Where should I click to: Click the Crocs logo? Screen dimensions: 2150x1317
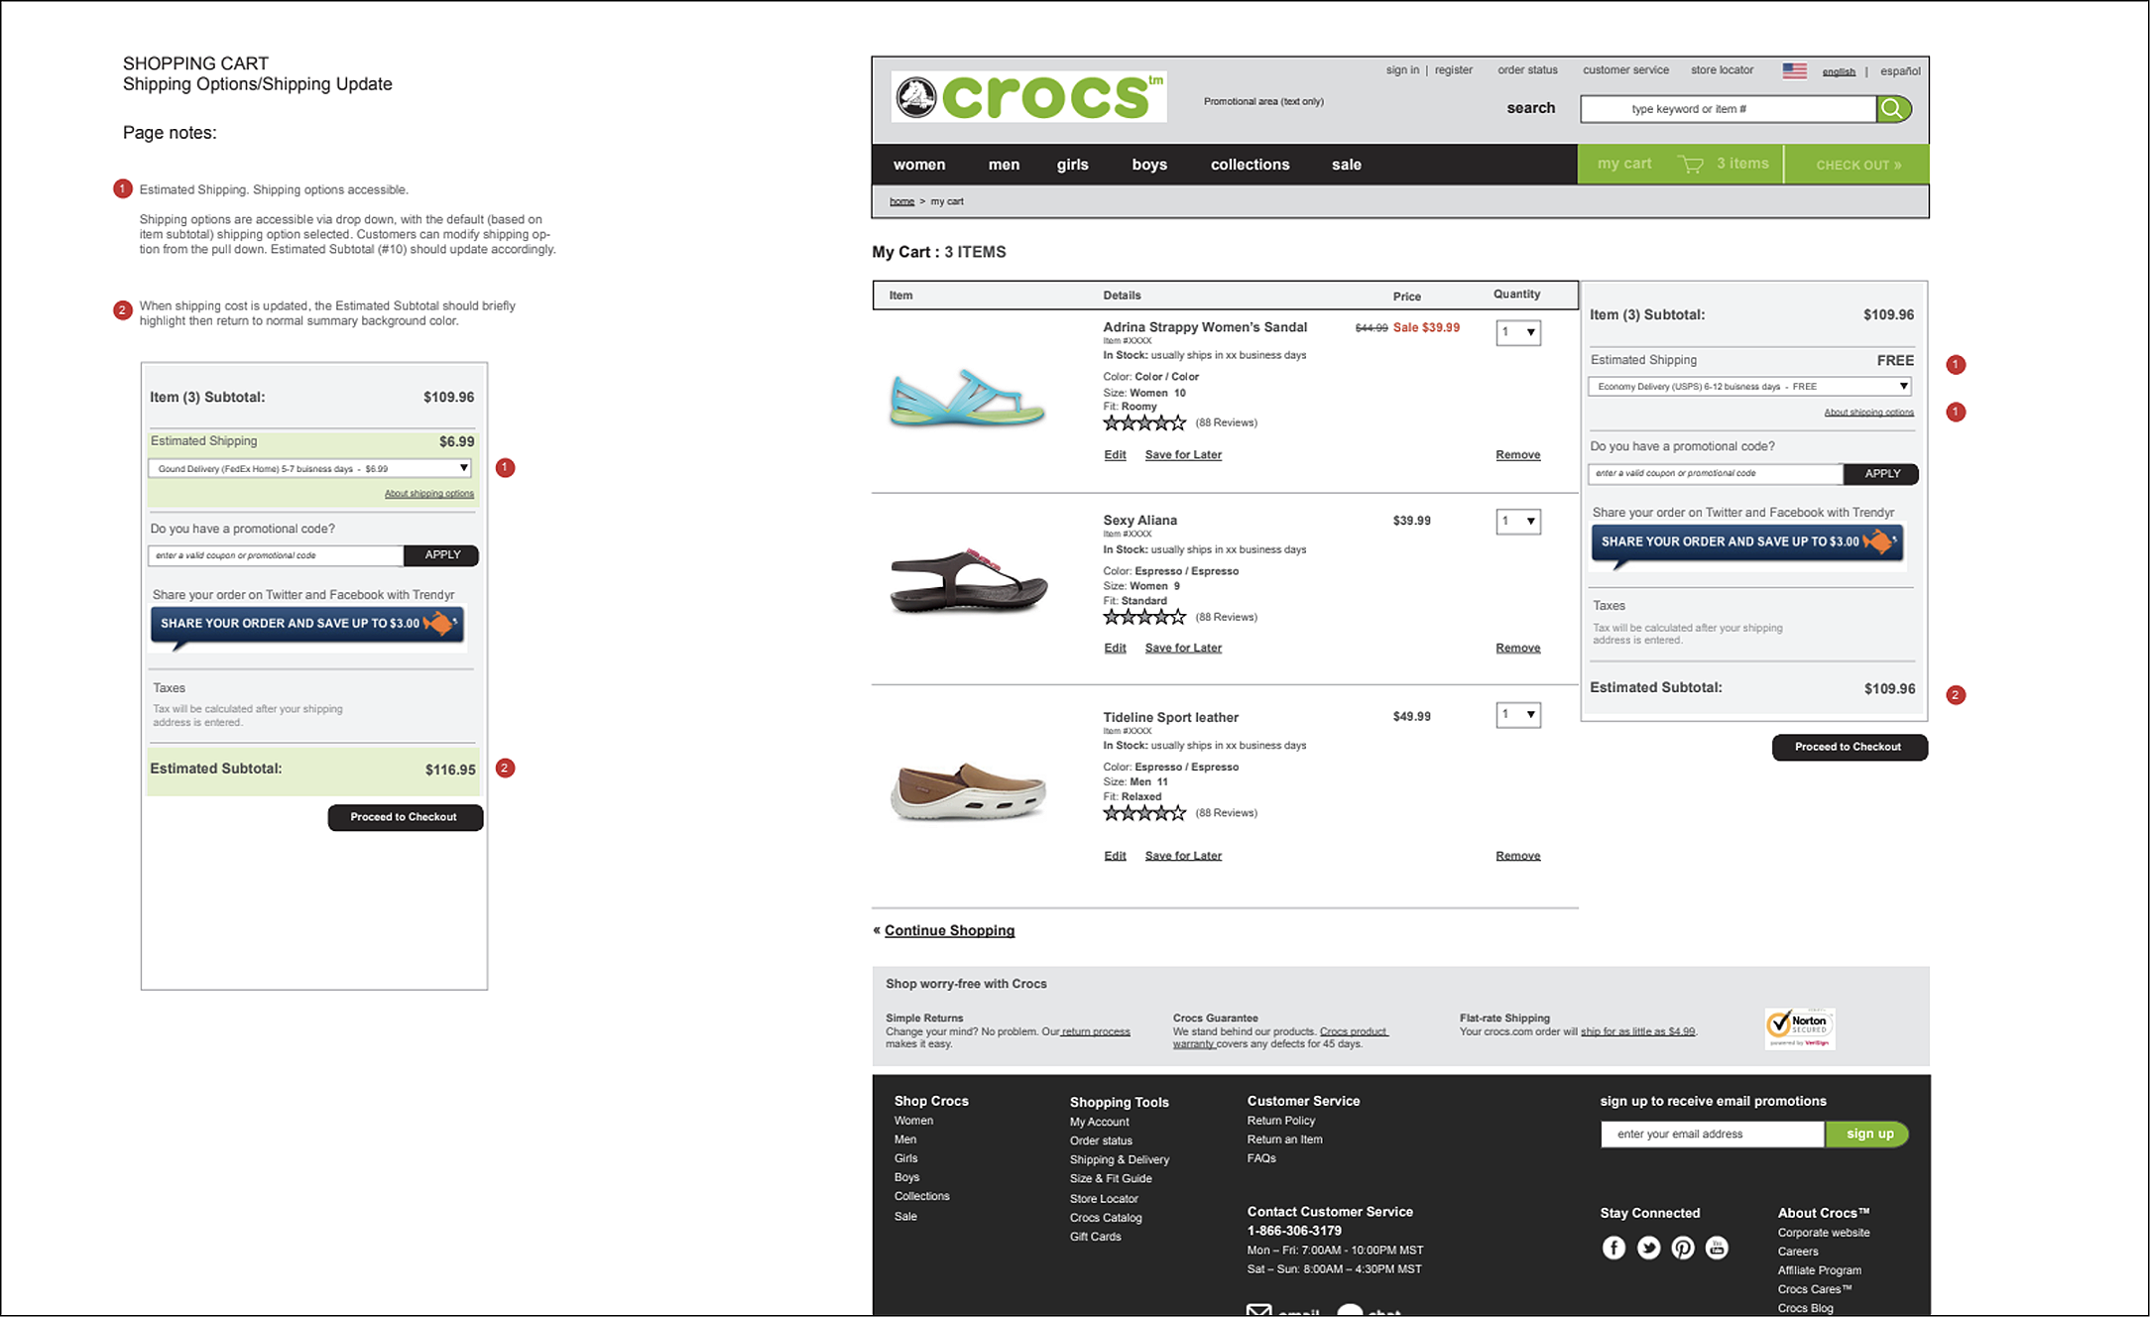(x=1028, y=96)
